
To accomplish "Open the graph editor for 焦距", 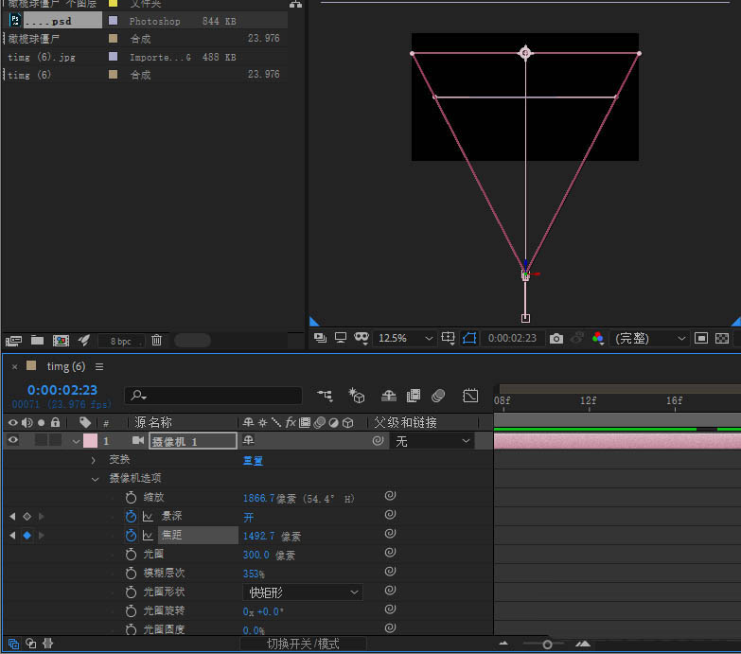I will coord(148,536).
